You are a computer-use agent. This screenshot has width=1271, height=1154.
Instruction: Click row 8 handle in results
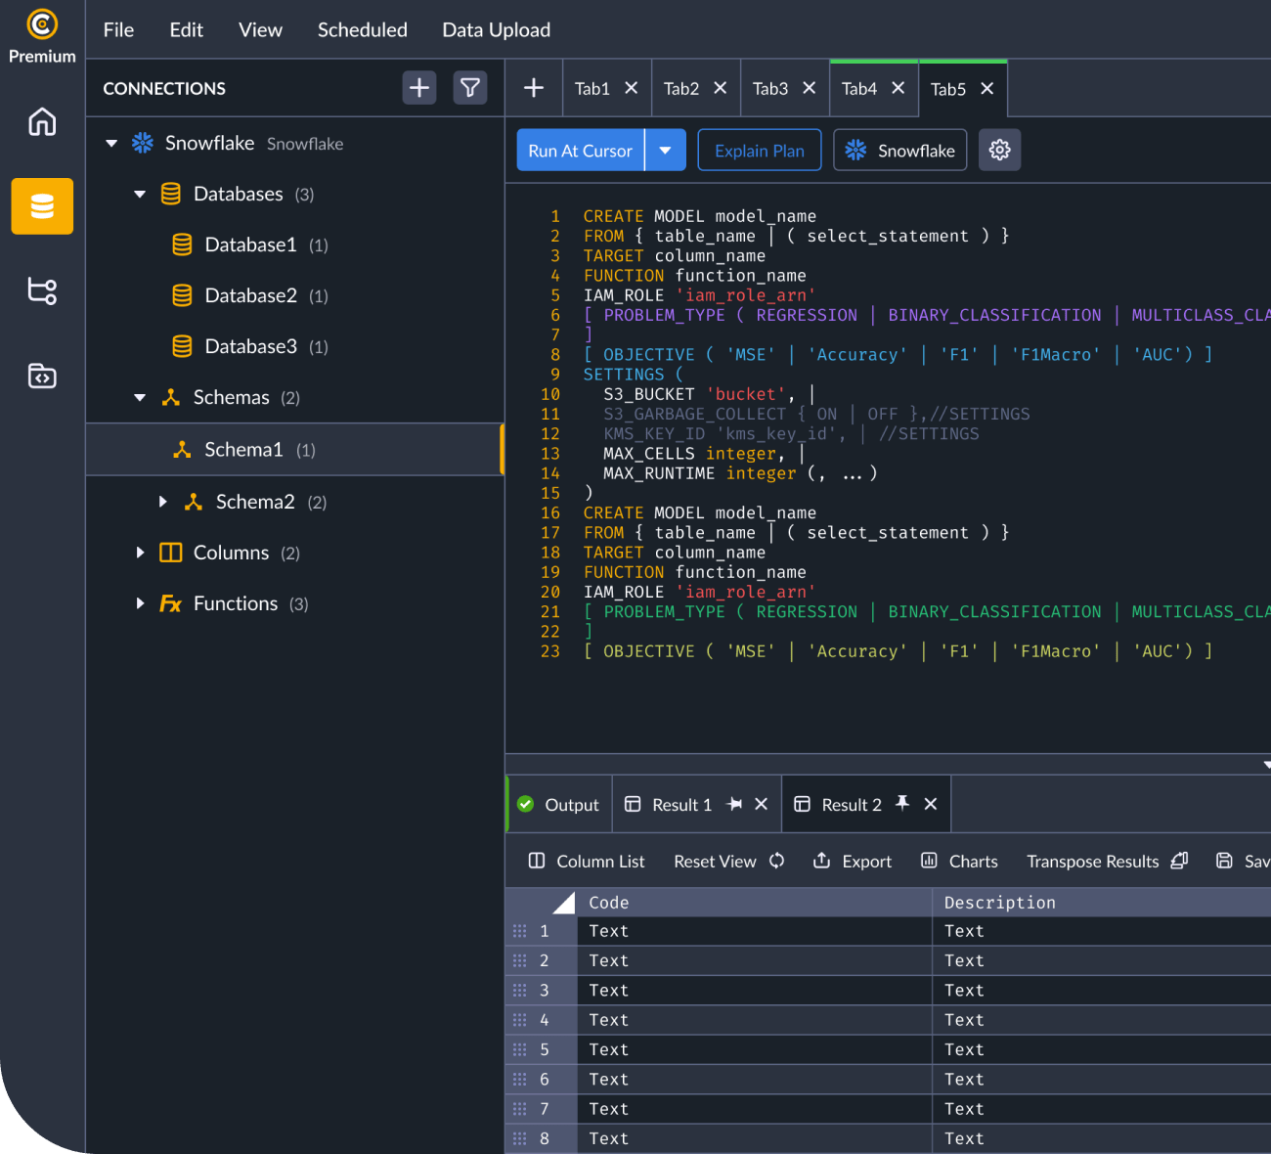click(519, 1138)
